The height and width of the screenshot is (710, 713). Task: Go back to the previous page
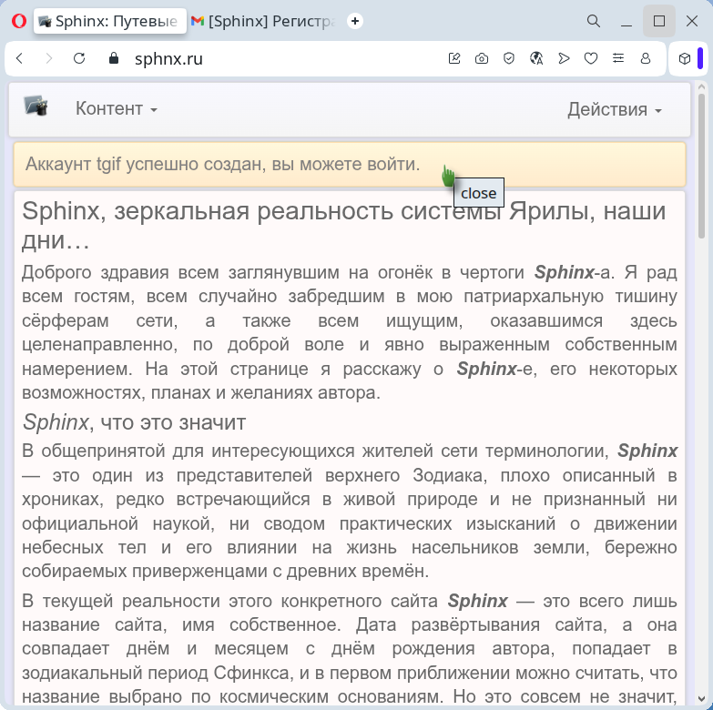tap(19, 58)
